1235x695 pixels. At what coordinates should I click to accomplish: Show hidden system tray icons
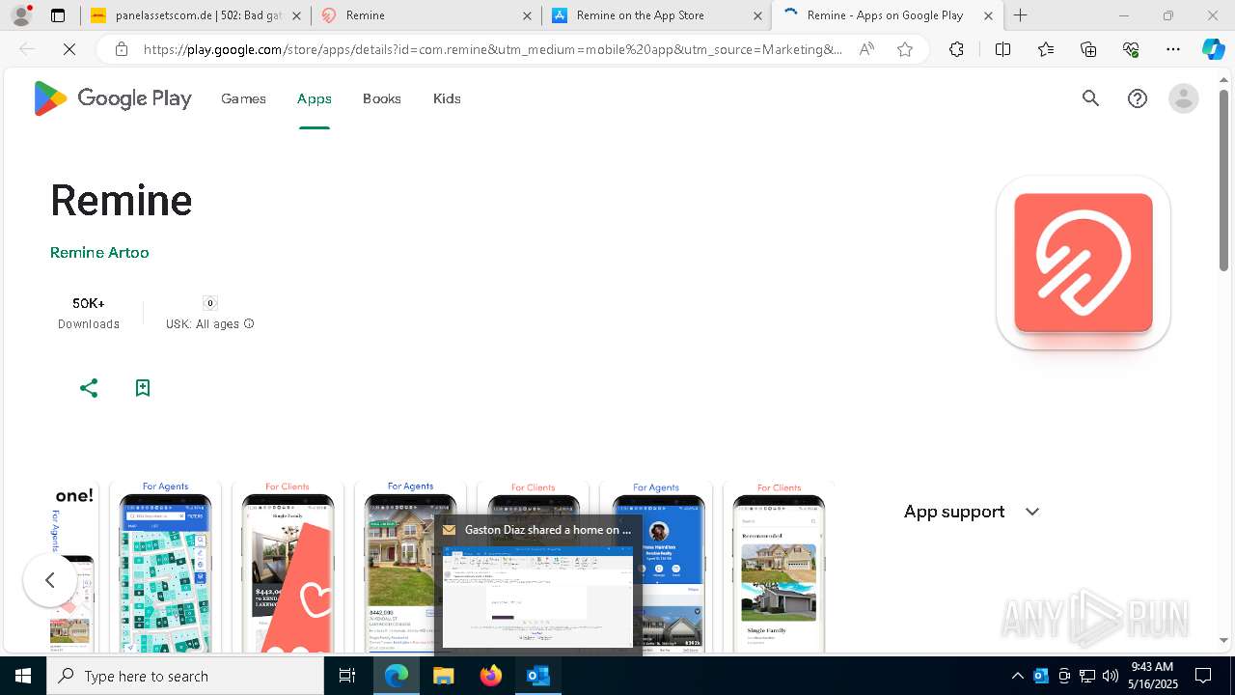pyautogui.click(x=1017, y=676)
